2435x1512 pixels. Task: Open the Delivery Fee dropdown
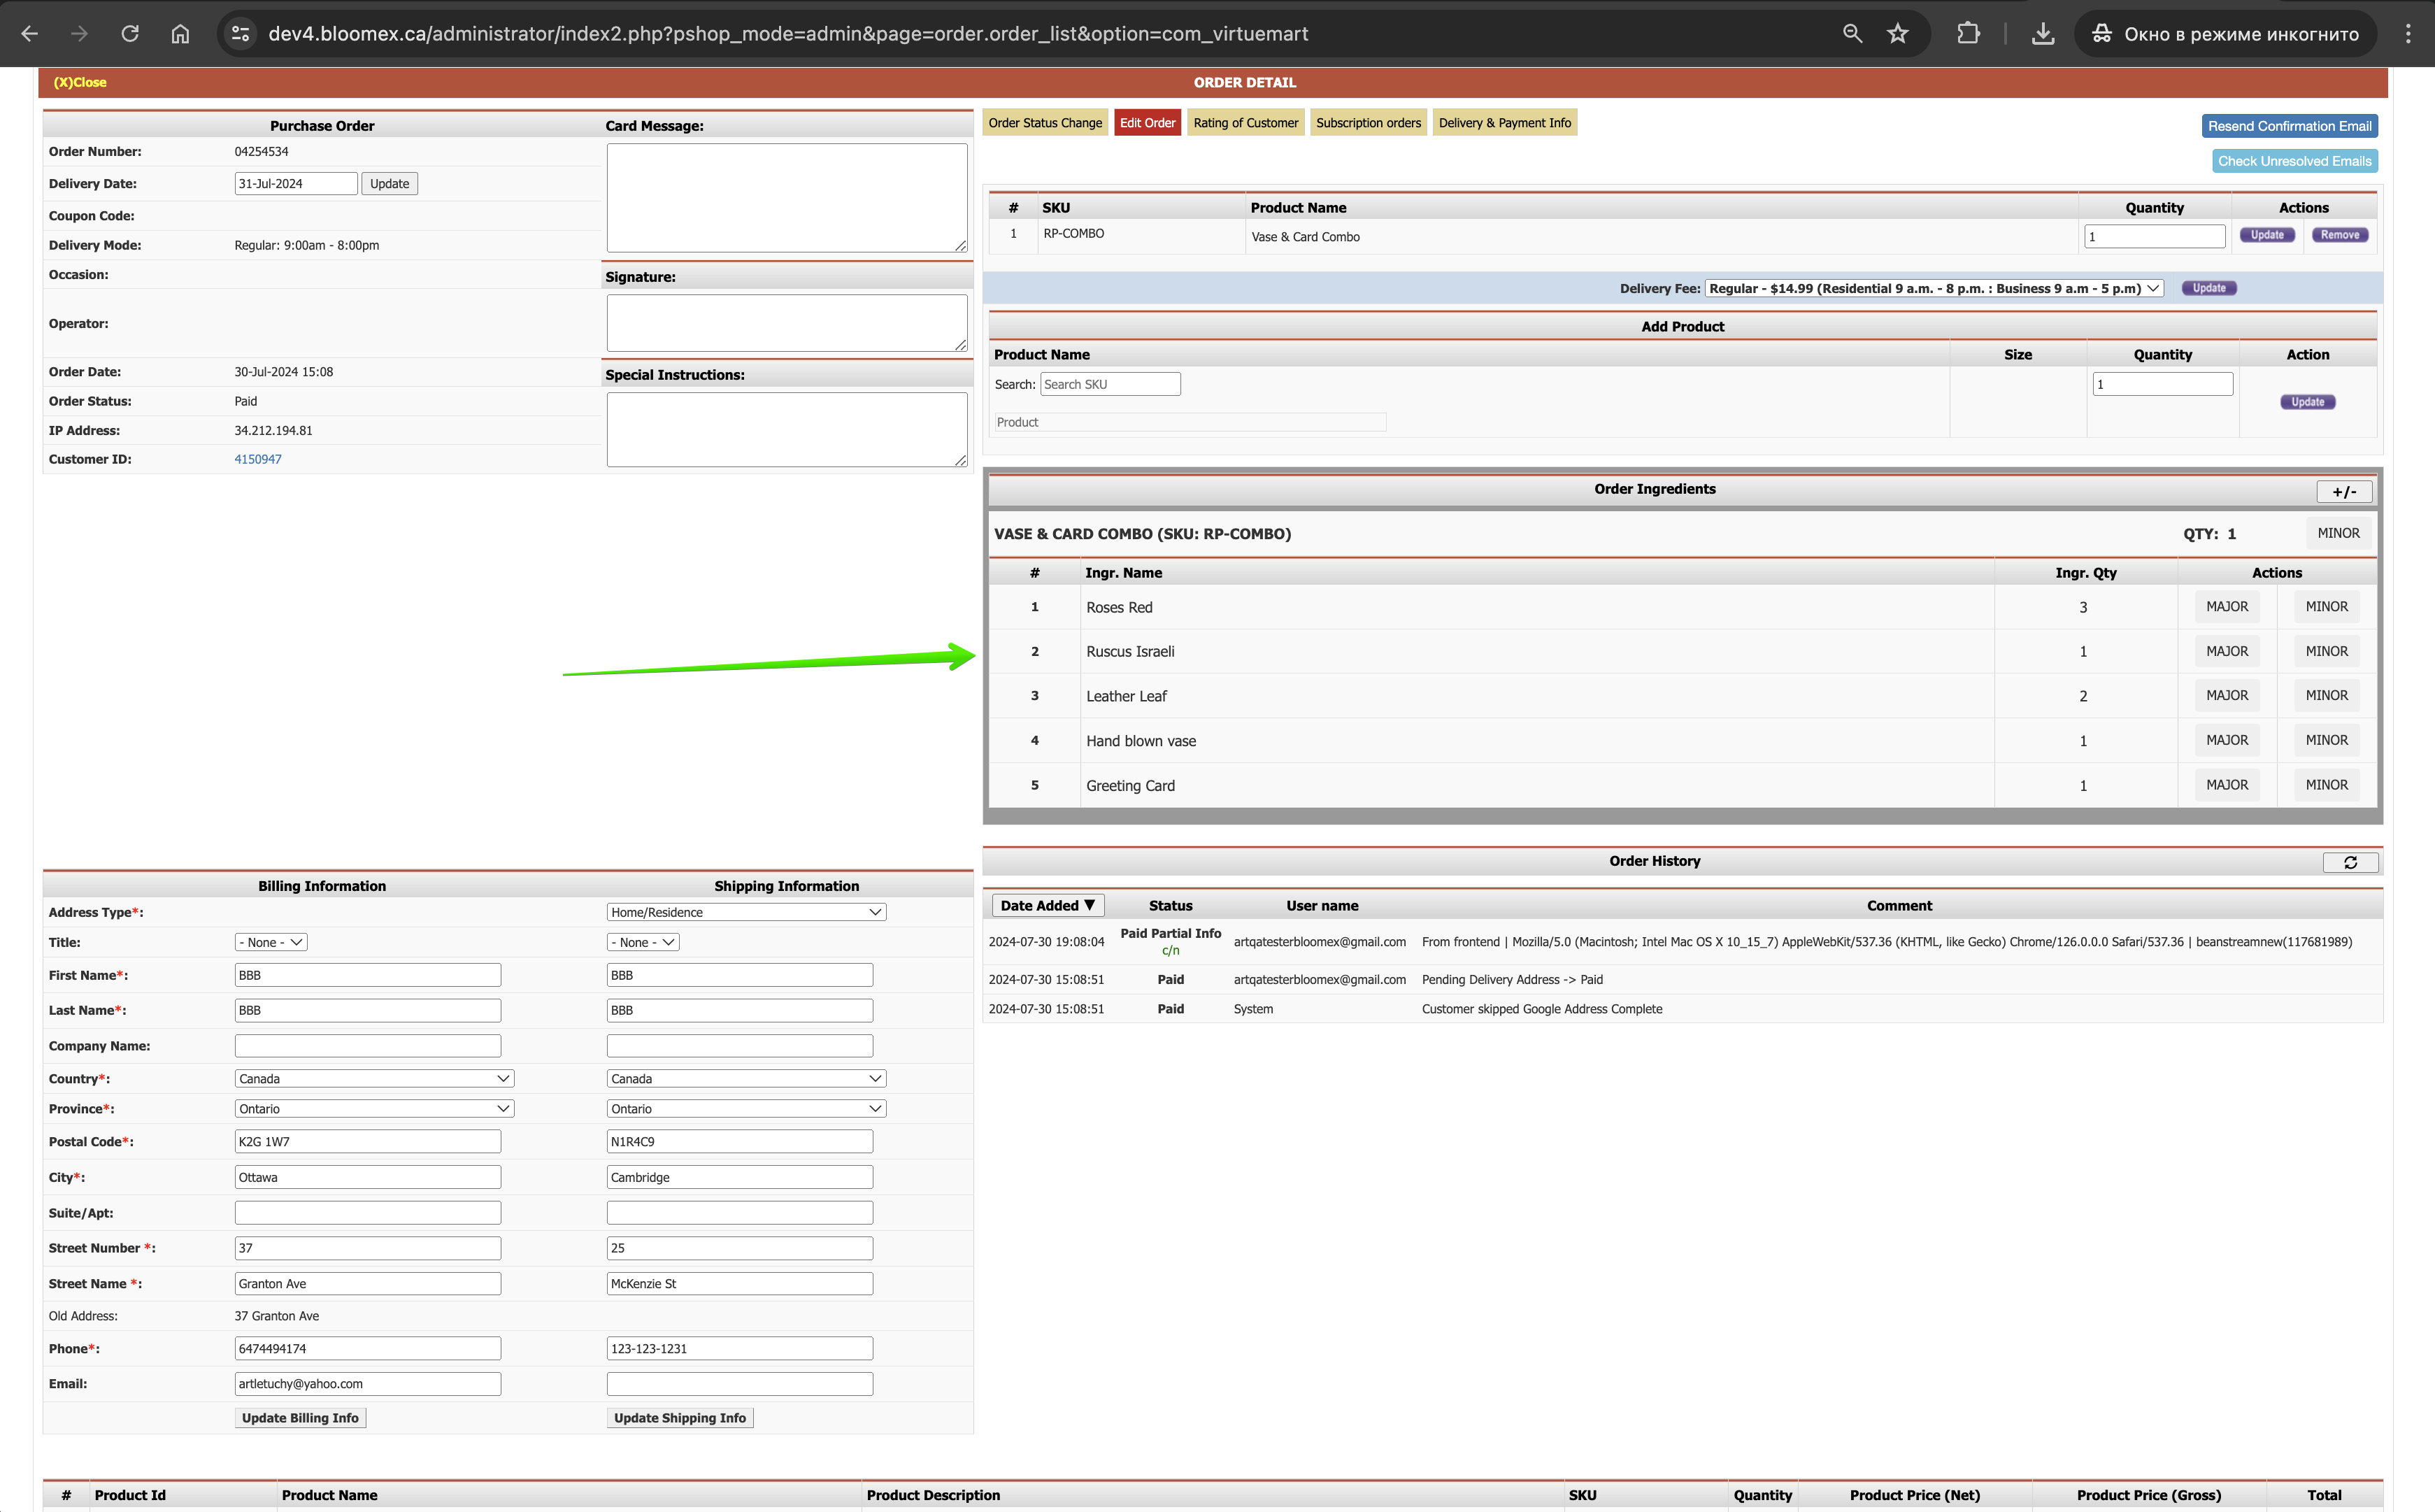pos(1934,288)
